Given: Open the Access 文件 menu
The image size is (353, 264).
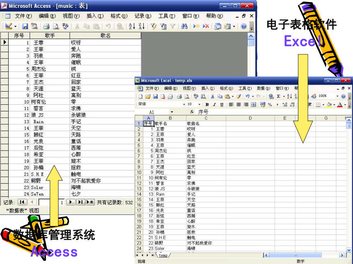Looking at the screenshot, I should (x=23, y=16).
